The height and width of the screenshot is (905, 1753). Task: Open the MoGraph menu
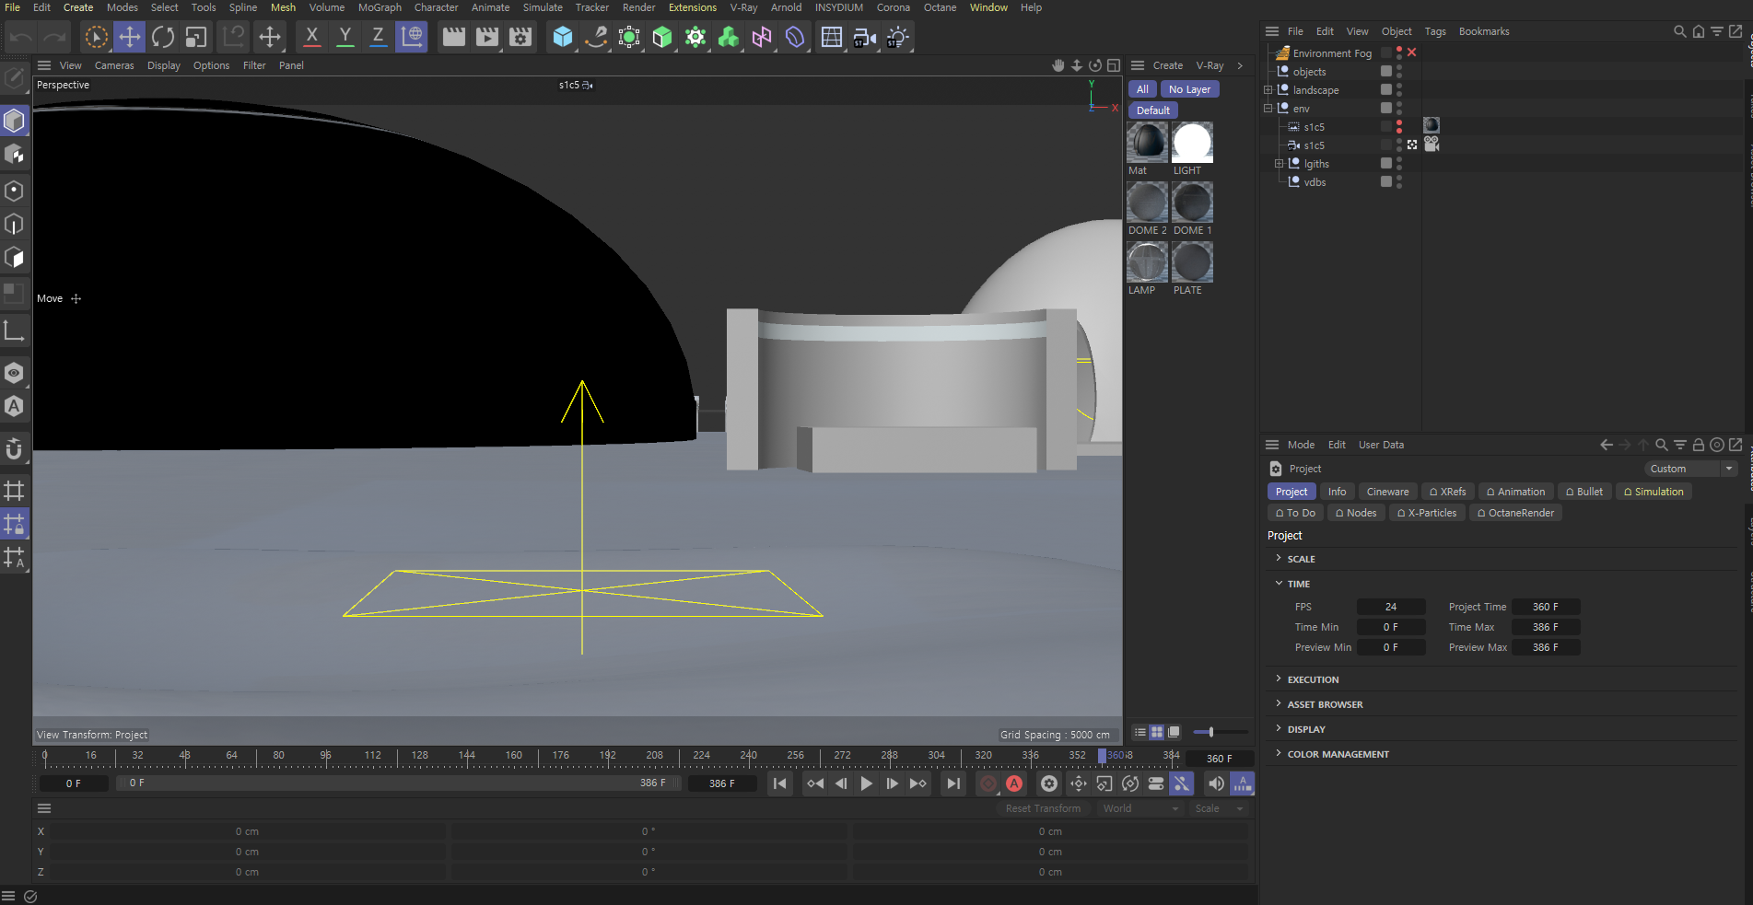[380, 7]
